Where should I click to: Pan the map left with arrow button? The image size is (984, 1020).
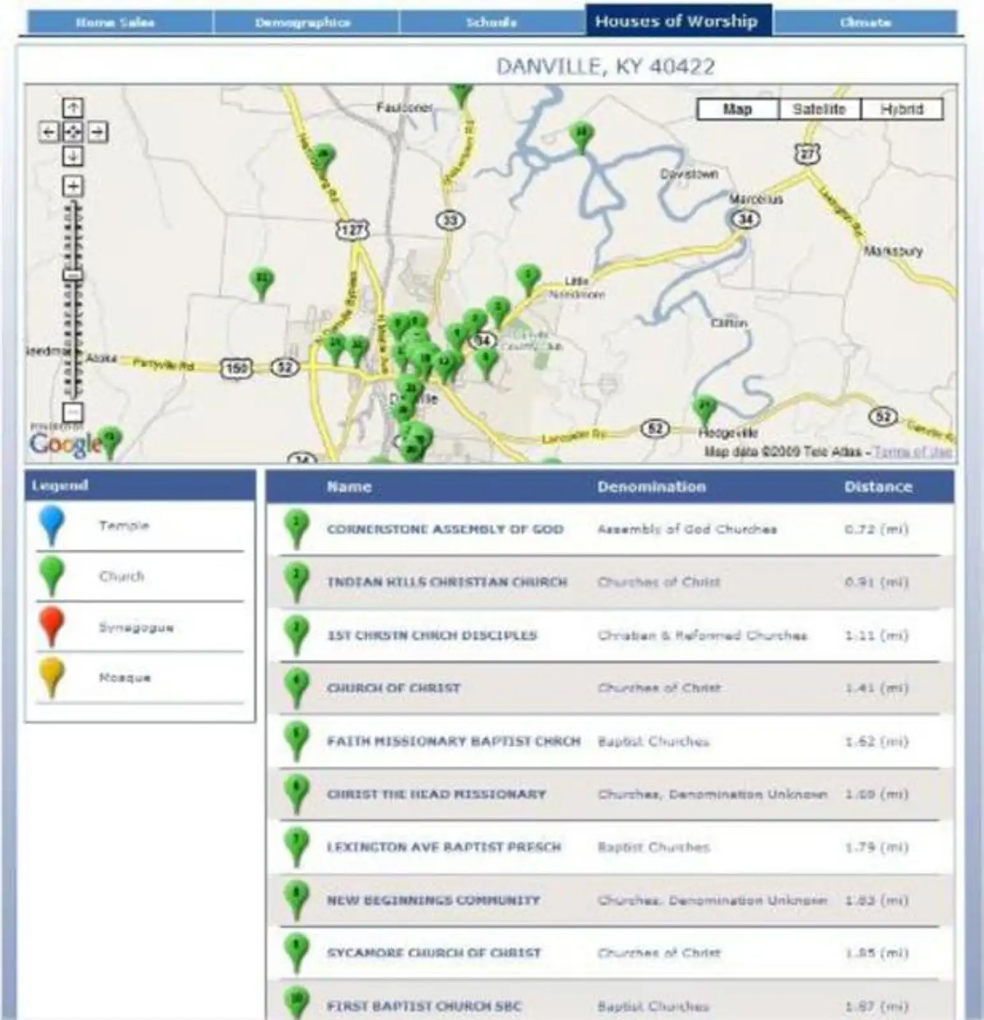[48, 132]
